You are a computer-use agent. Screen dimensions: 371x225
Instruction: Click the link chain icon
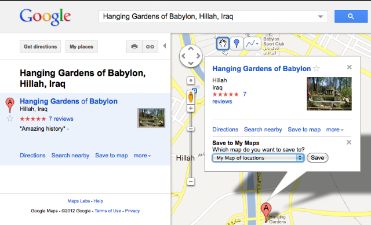(150, 47)
